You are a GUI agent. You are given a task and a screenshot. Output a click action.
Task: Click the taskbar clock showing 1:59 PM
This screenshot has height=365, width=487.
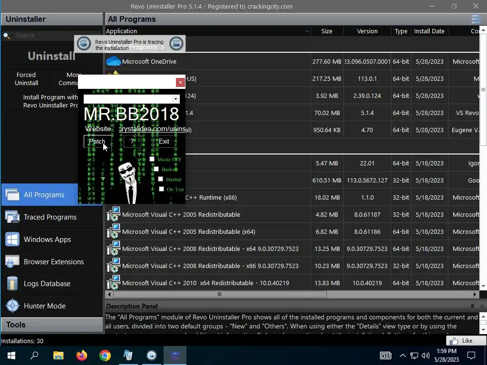coord(446,355)
